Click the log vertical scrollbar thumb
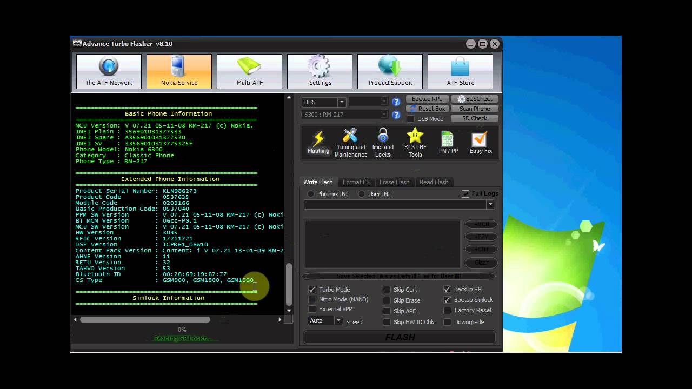 [289, 284]
